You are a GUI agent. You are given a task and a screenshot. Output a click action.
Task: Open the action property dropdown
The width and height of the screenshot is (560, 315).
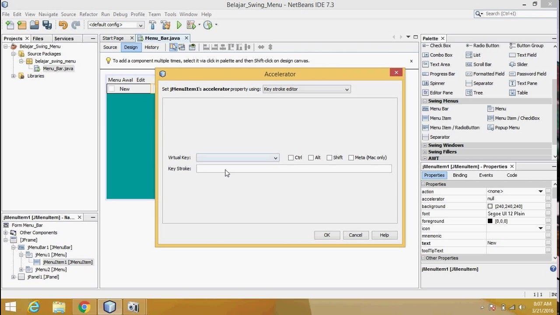coord(541,192)
